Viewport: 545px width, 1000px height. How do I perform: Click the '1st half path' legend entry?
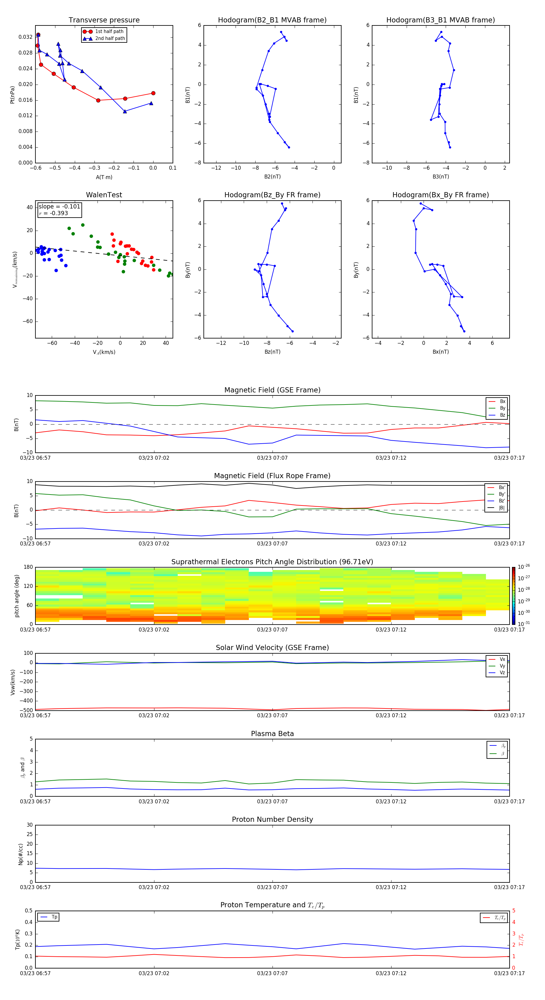[x=104, y=32]
